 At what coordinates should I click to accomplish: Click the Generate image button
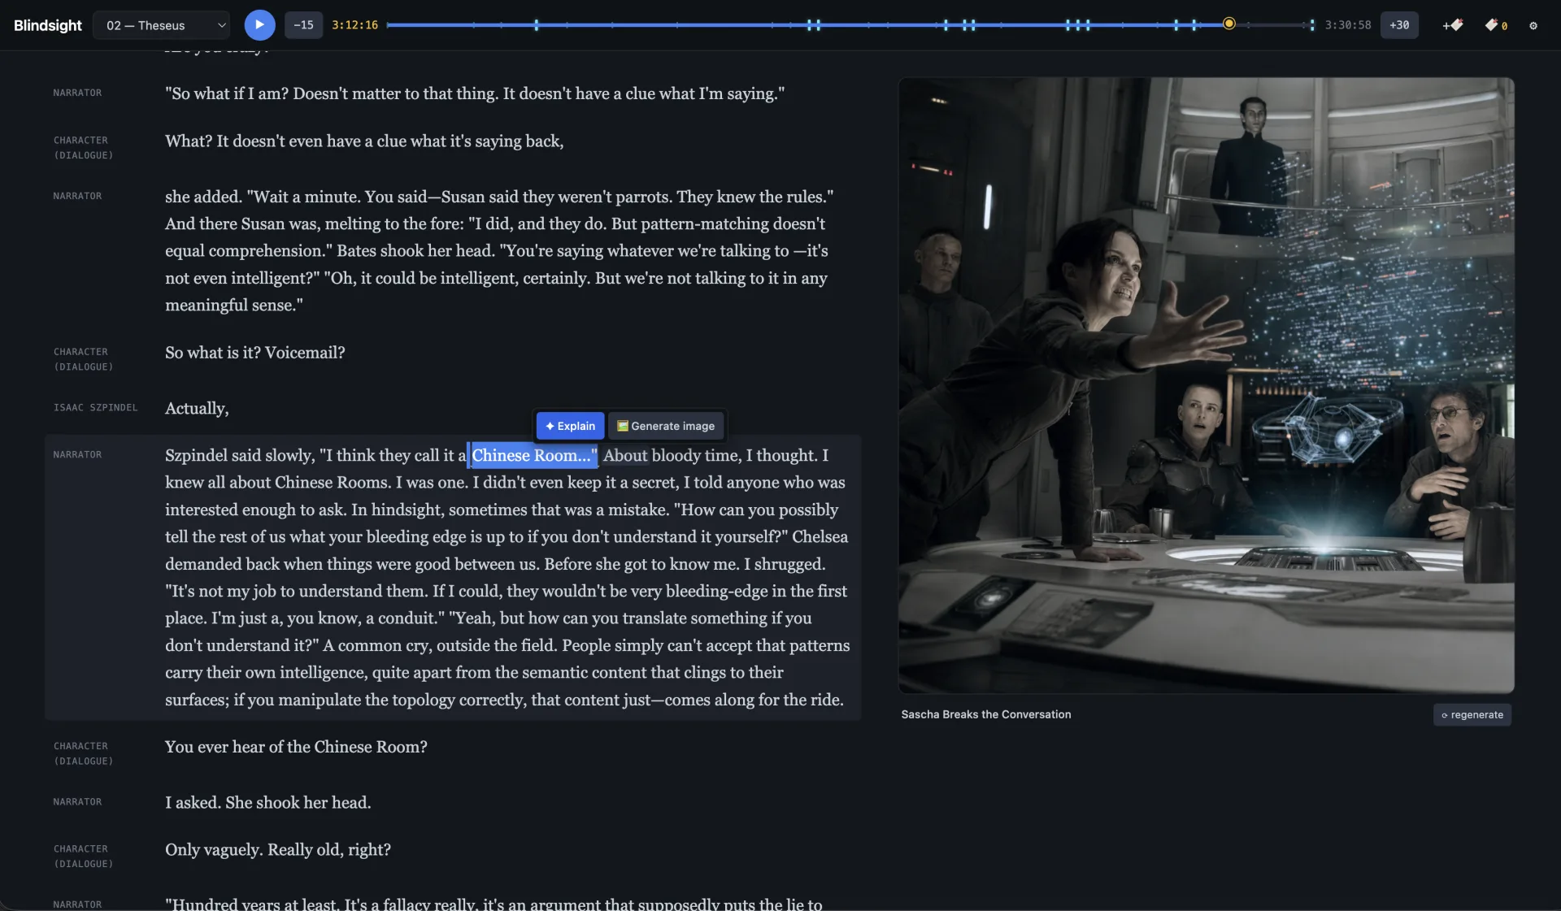[666, 426]
